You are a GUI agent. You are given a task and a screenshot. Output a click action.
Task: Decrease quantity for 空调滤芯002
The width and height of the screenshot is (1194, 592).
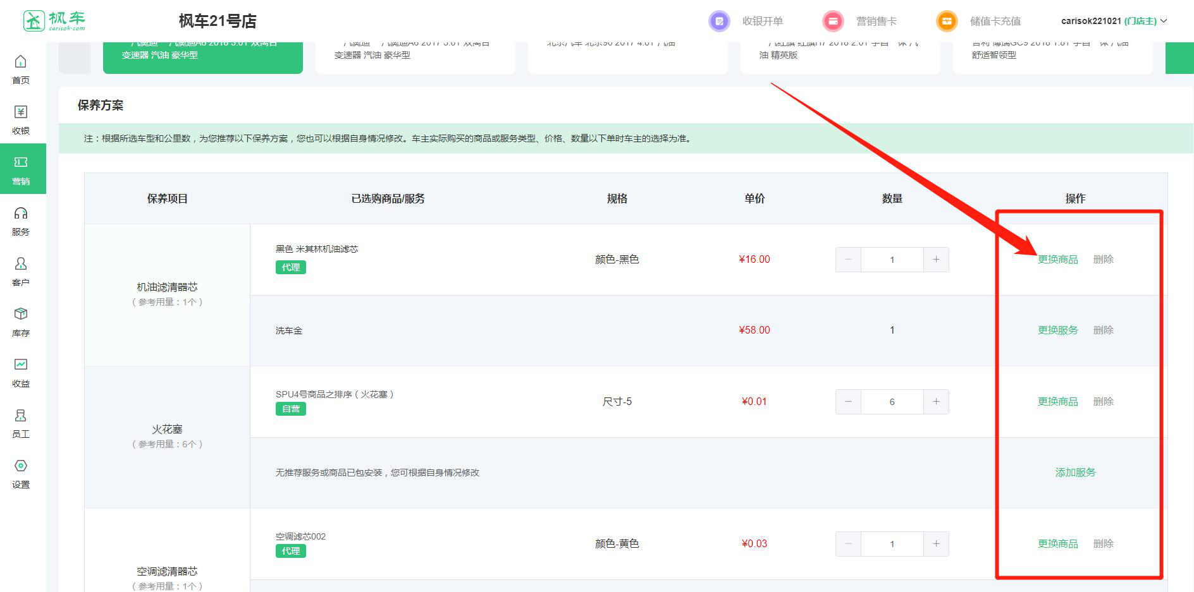click(848, 544)
